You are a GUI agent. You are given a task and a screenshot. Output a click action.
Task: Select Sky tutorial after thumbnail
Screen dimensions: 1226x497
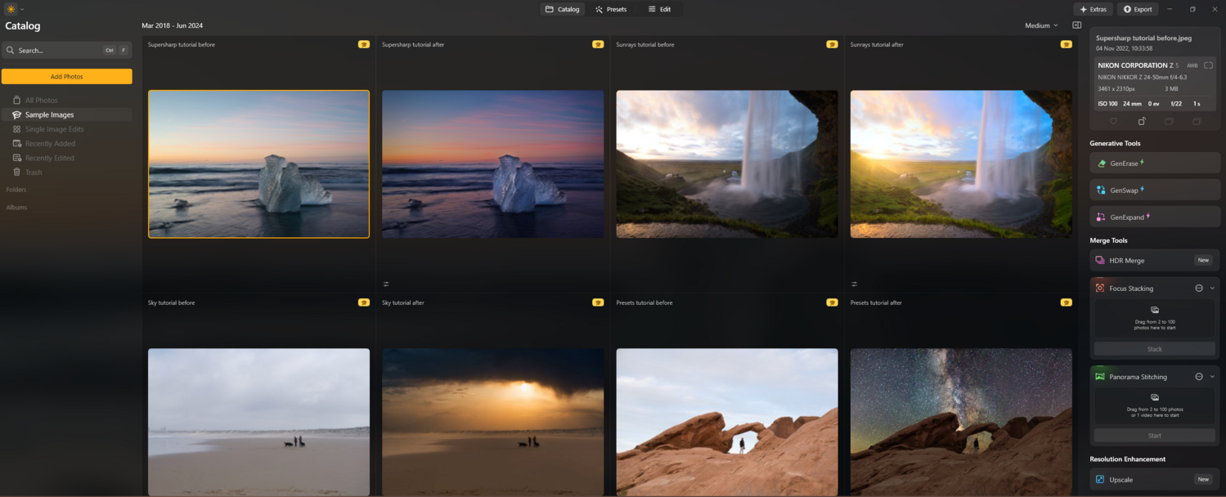tap(493, 422)
